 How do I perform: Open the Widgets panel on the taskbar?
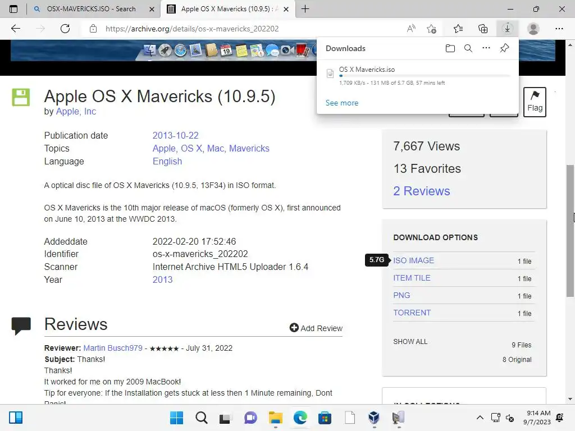16,418
